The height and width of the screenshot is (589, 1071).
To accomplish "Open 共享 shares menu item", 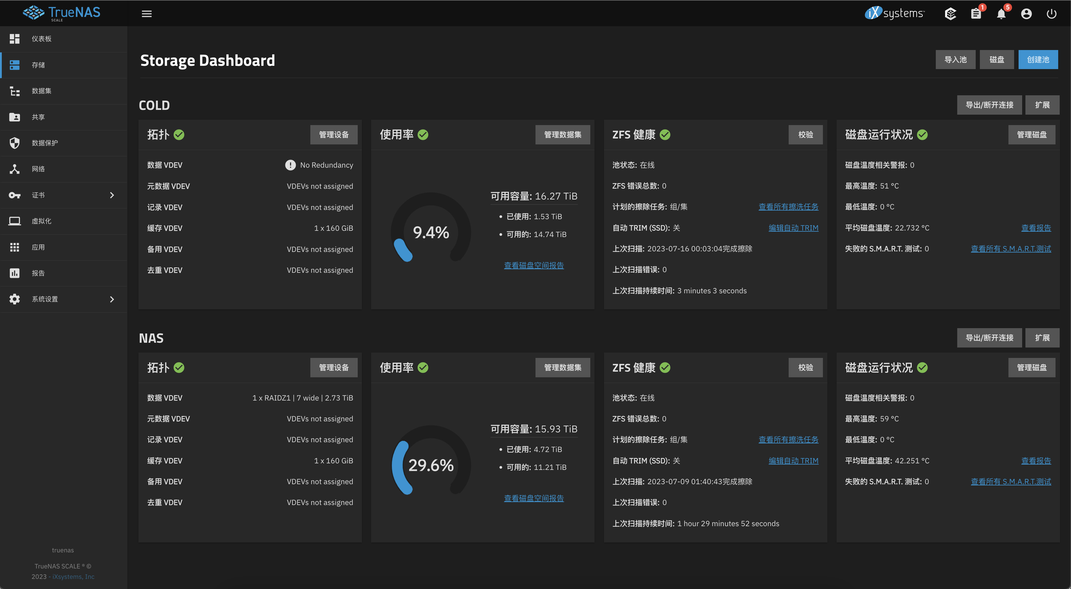I will tap(64, 117).
